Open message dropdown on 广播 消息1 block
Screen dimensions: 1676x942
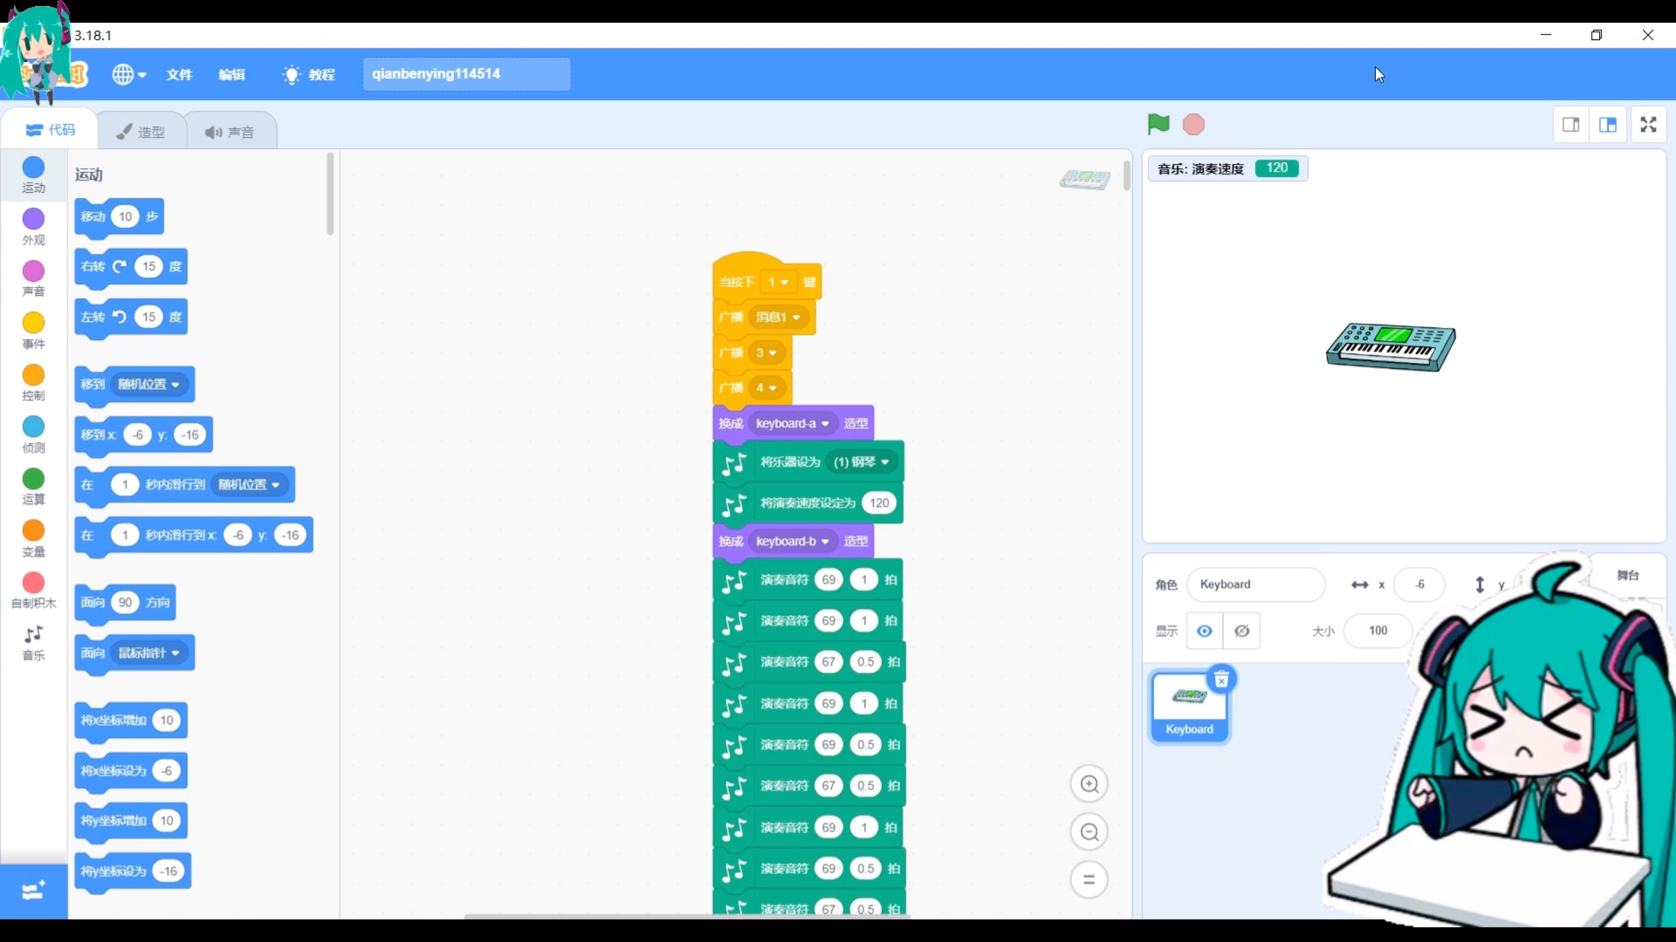pyautogui.click(x=778, y=317)
